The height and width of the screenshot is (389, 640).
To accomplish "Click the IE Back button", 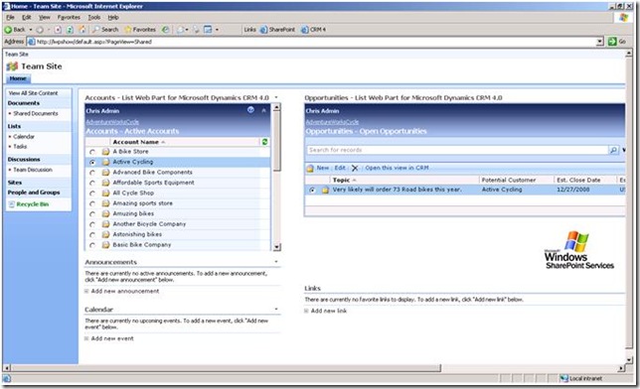I will coord(15,30).
